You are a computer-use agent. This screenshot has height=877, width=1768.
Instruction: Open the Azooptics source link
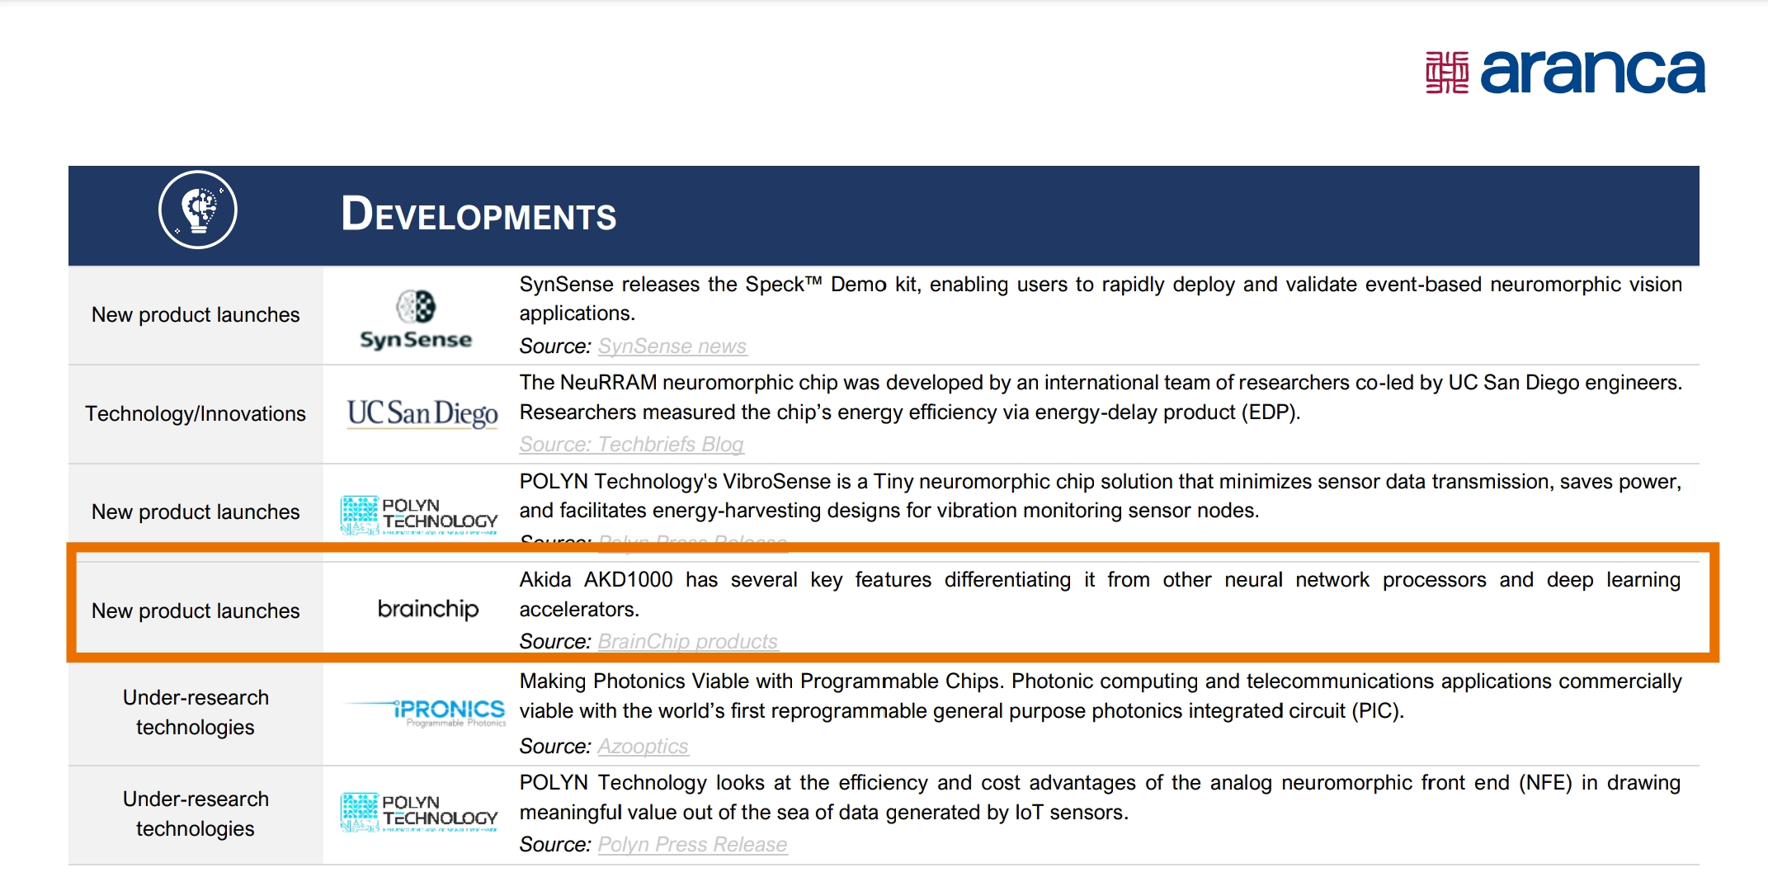point(643,747)
